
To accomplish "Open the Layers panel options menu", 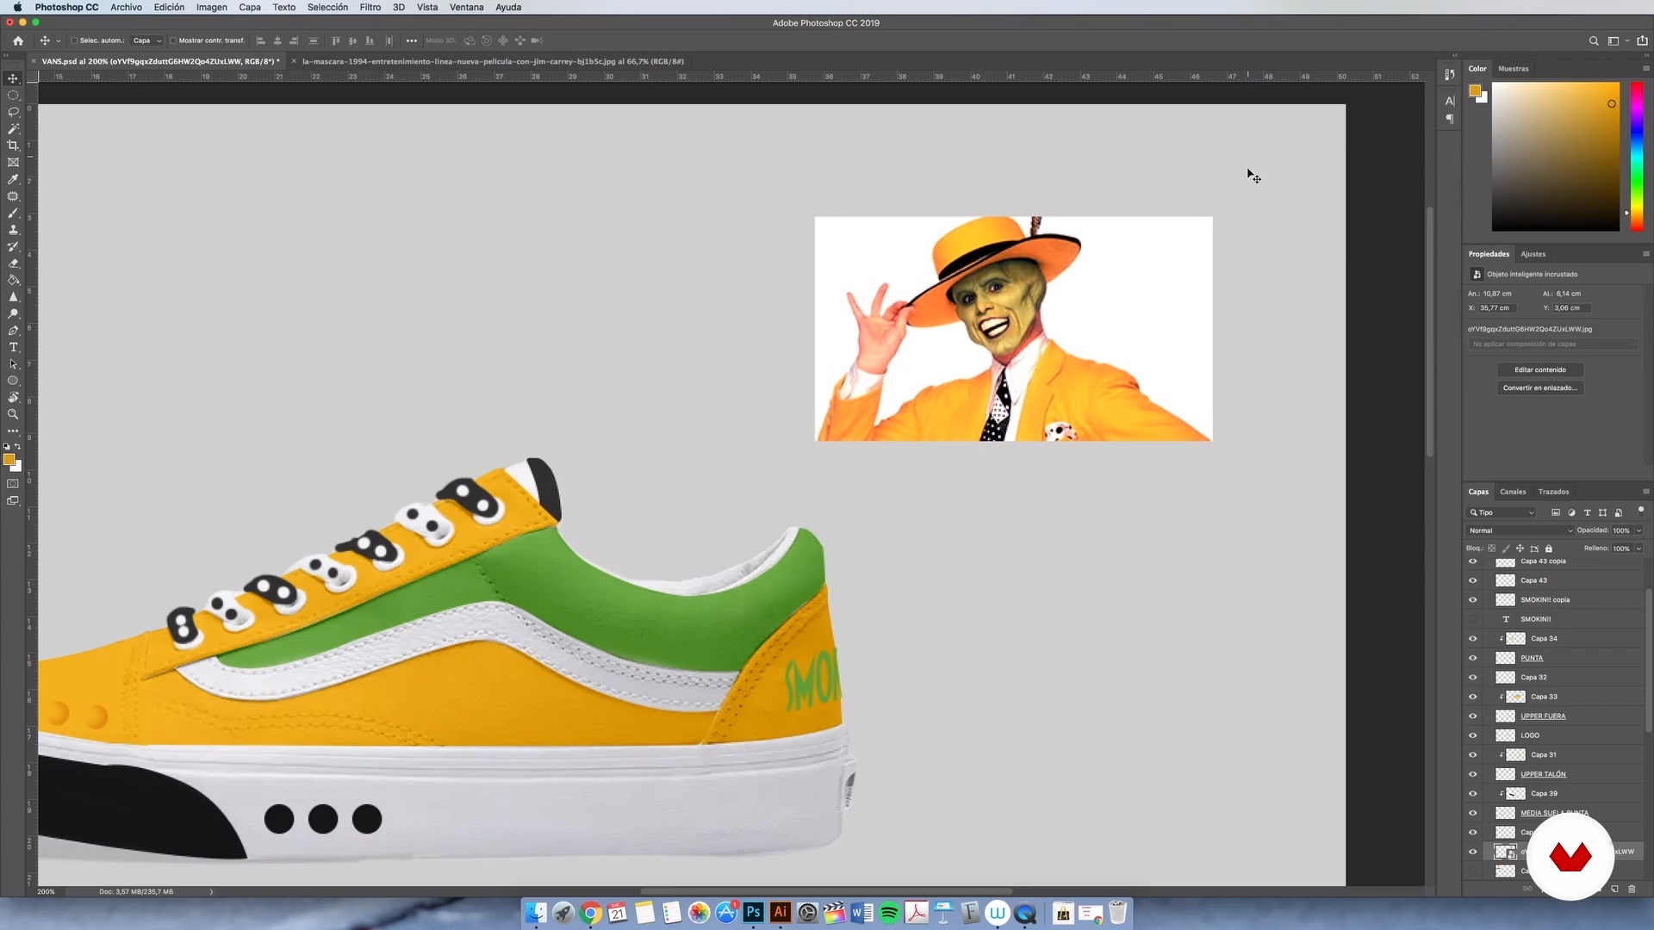I will tap(1645, 492).
